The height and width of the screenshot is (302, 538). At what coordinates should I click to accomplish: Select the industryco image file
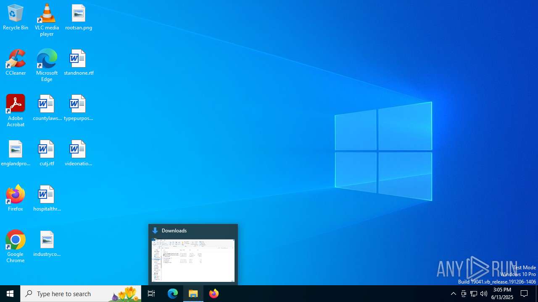(47, 244)
